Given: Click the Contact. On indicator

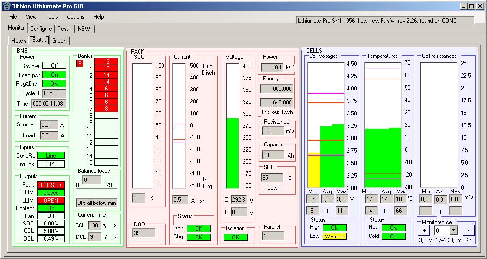Looking at the screenshot, I should [x=51, y=208].
